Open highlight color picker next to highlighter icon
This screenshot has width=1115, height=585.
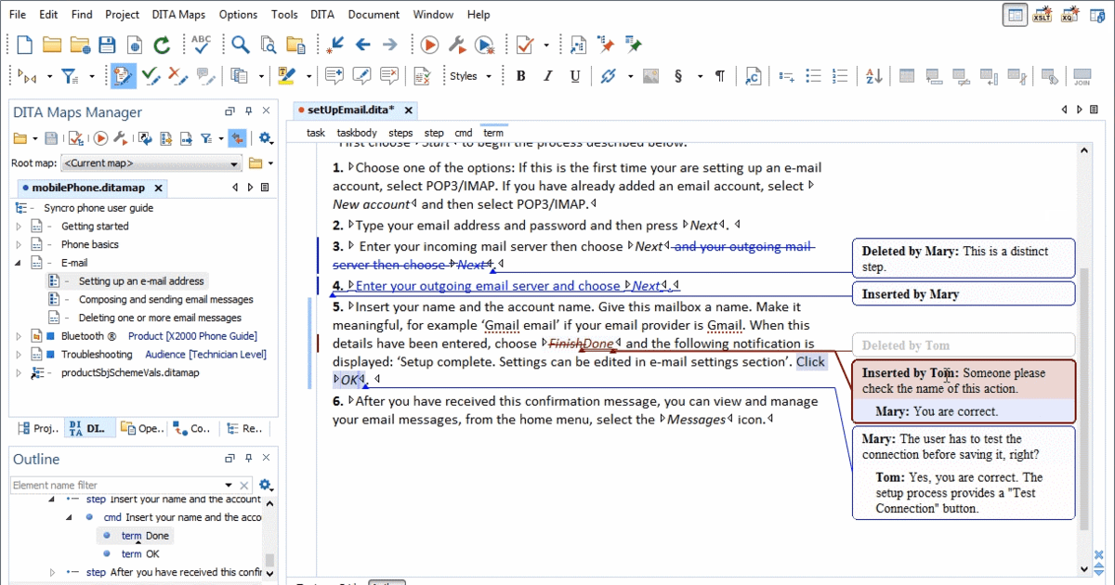pyautogui.click(x=308, y=75)
